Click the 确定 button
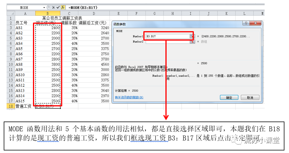The width and height of the screenshot is (289, 153). coord(229,98)
